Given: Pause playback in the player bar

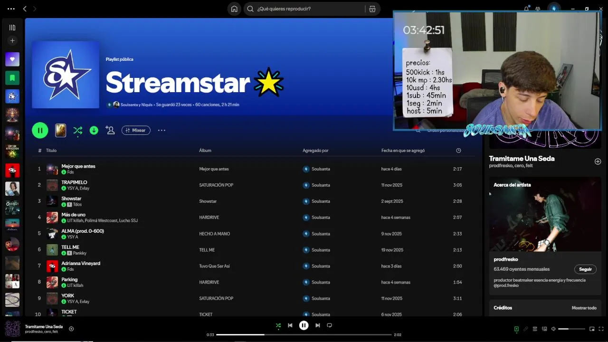Looking at the screenshot, I should [x=304, y=325].
